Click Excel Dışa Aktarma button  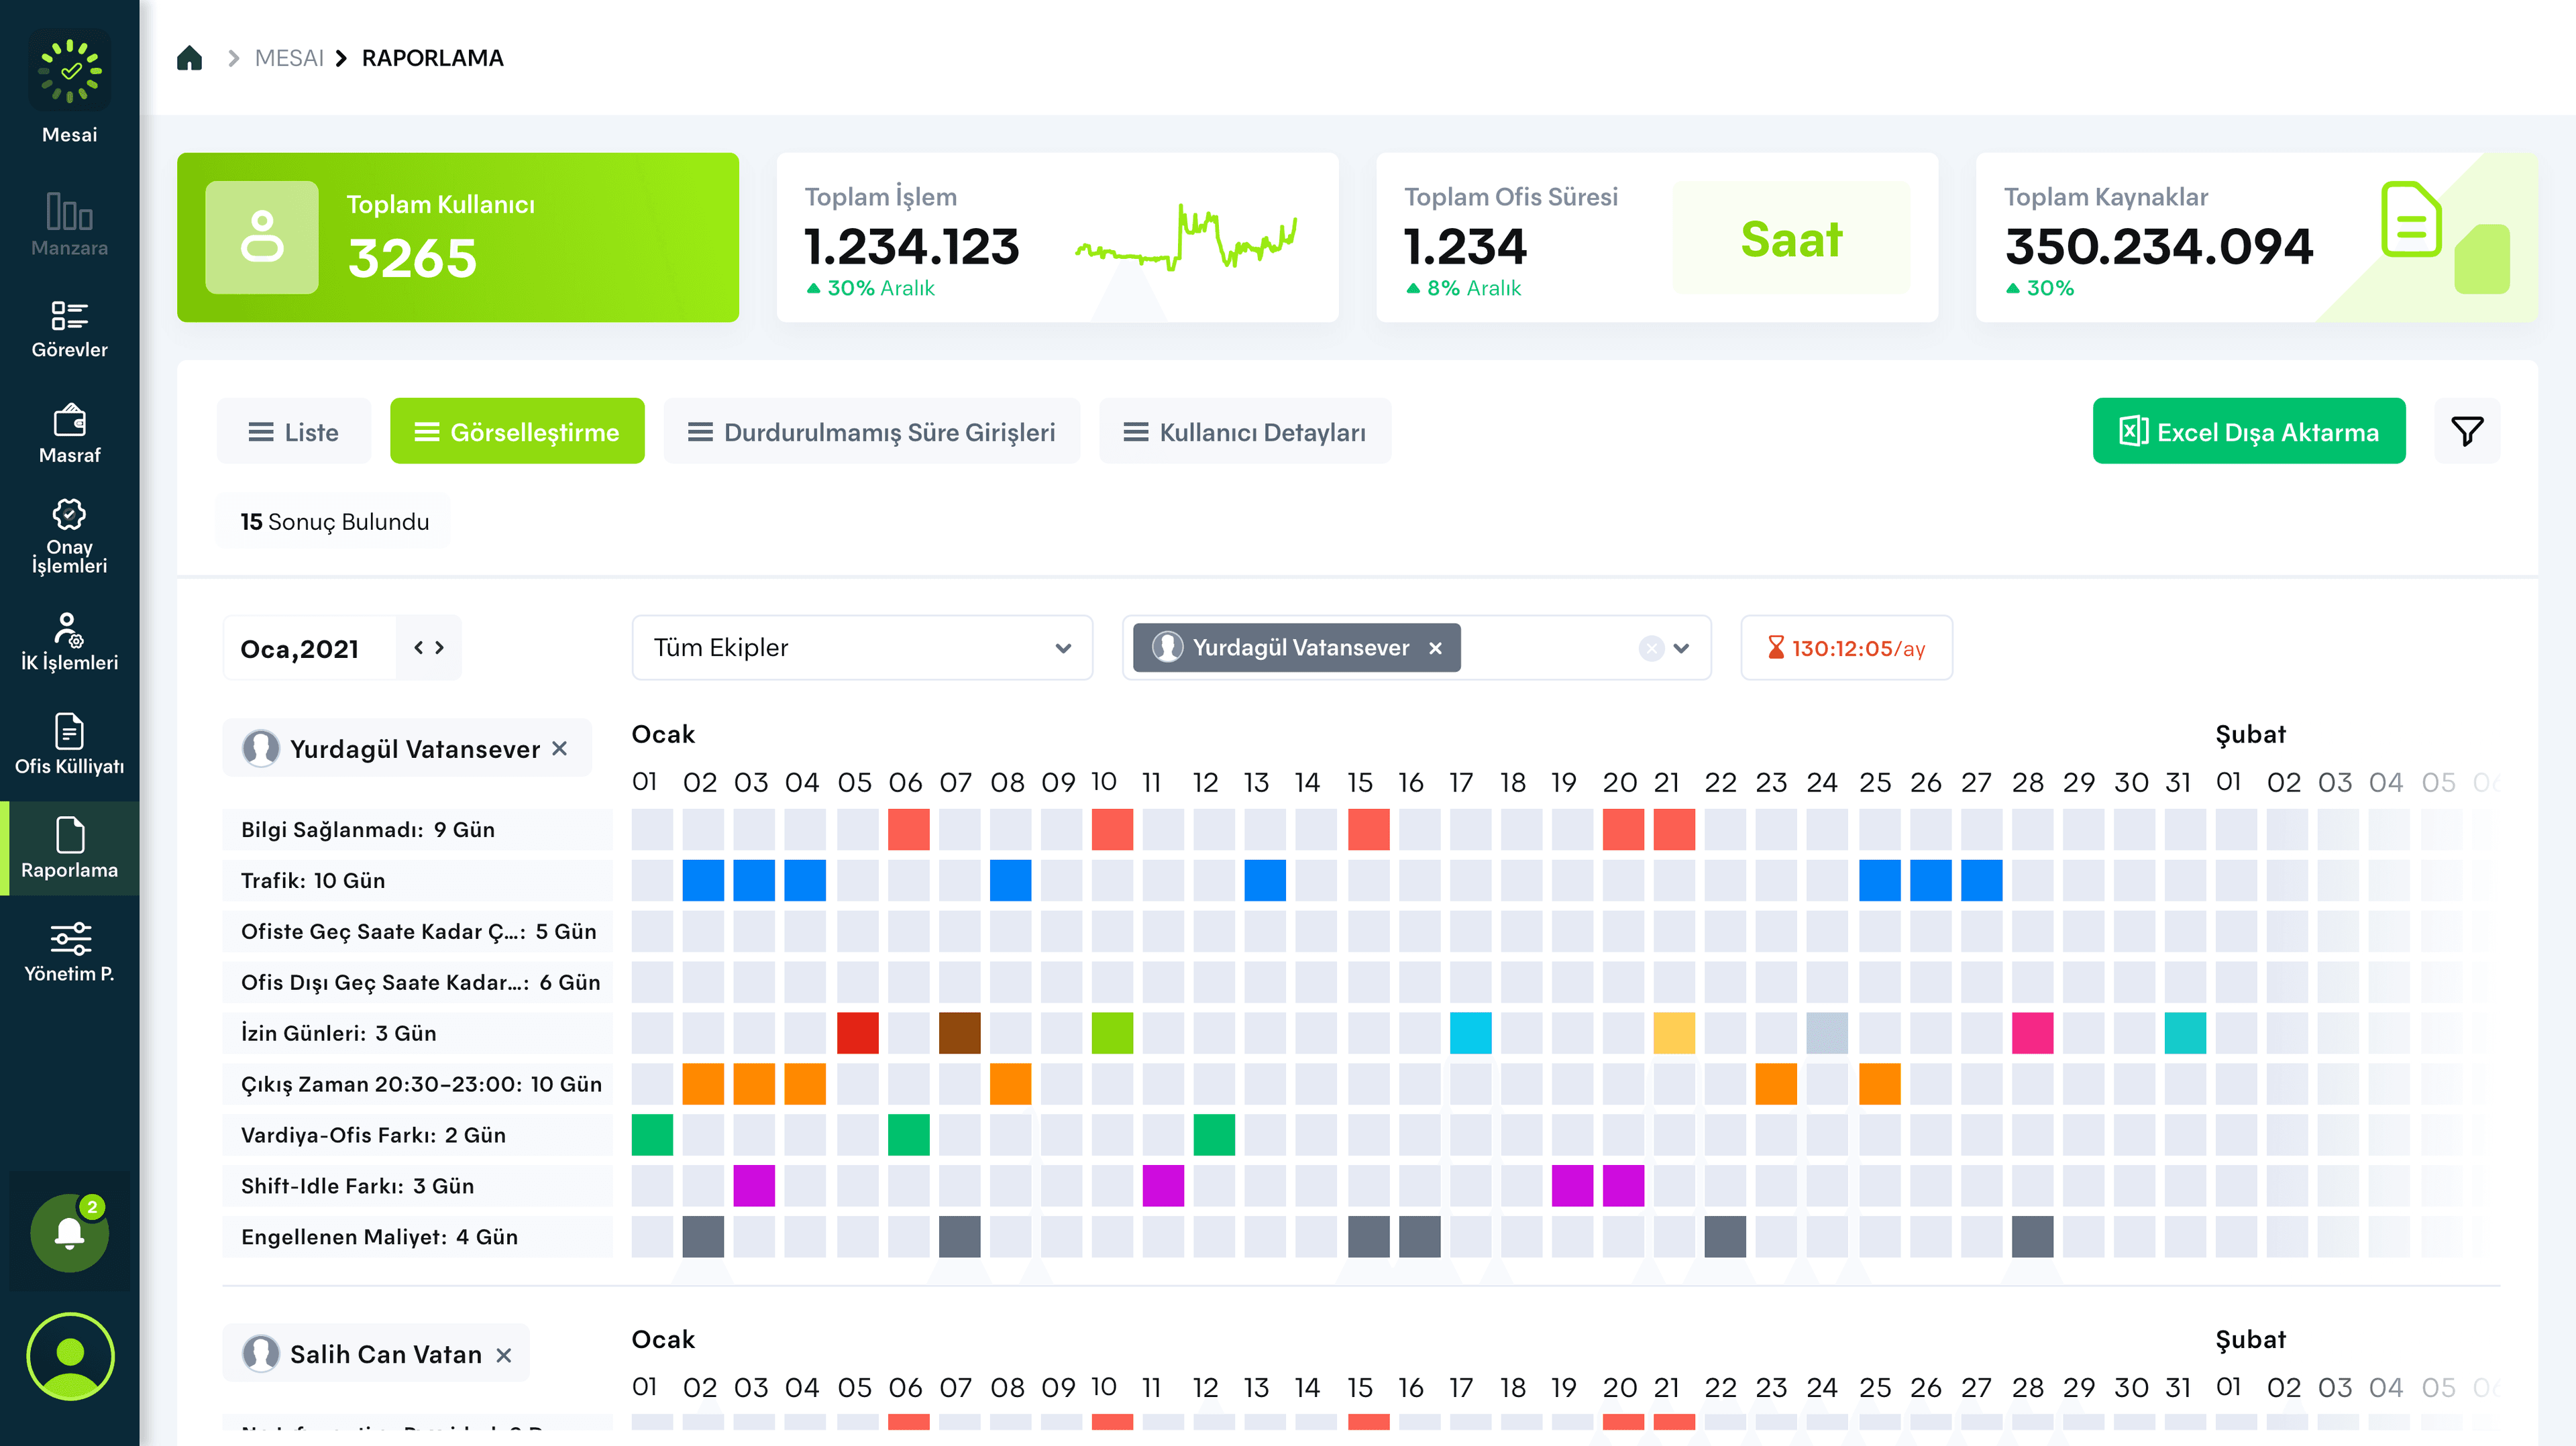tap(2248, 432)
